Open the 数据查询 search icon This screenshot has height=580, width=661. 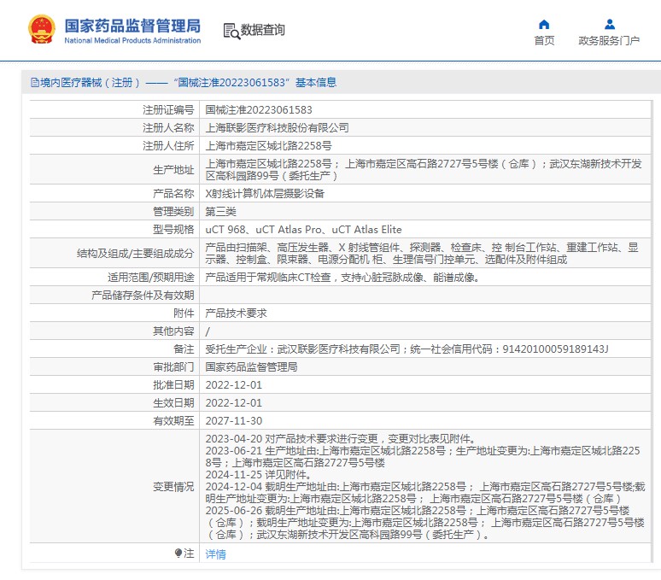231,31
